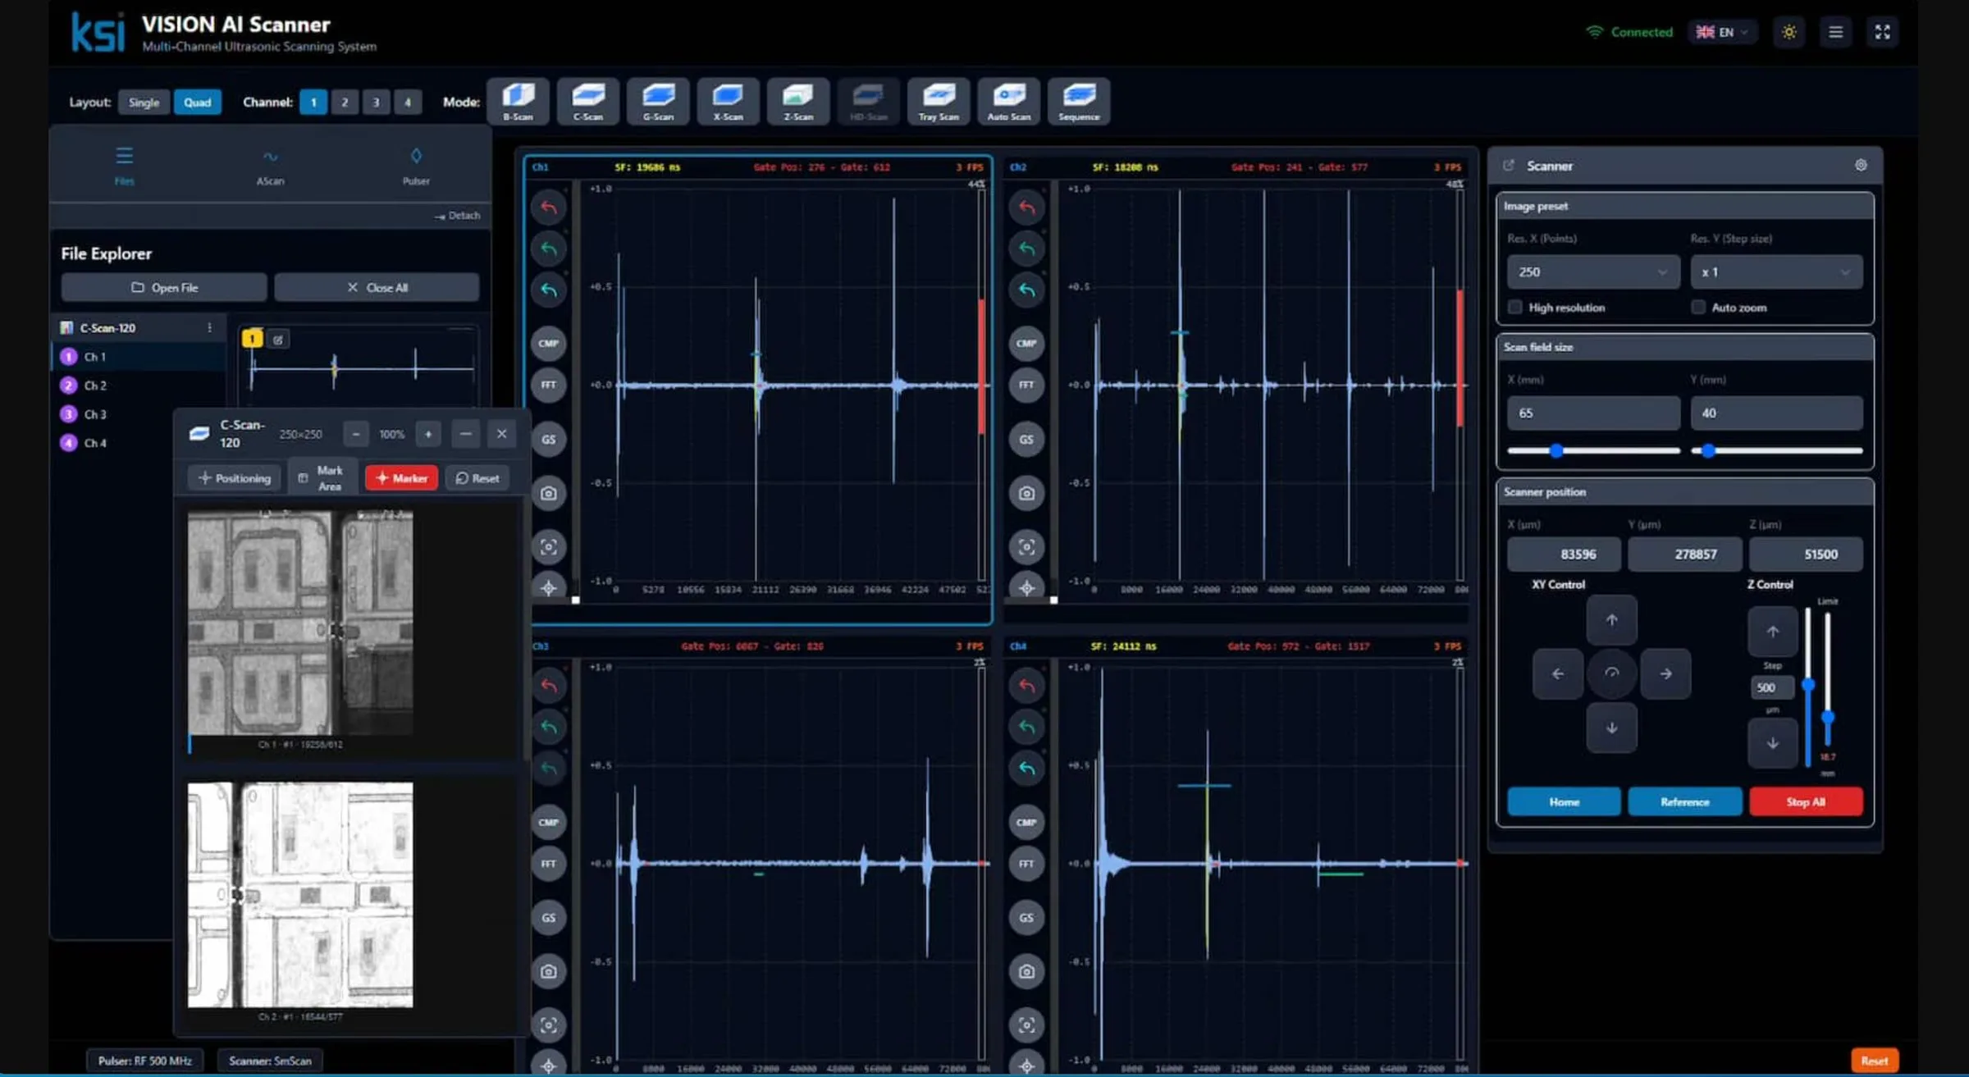Open the Ch 1 C-Scan thumbnail image
Image resolution: width=1969 pixels, height=1077 pixels.
pyautogui.click(x=300, y=623)
